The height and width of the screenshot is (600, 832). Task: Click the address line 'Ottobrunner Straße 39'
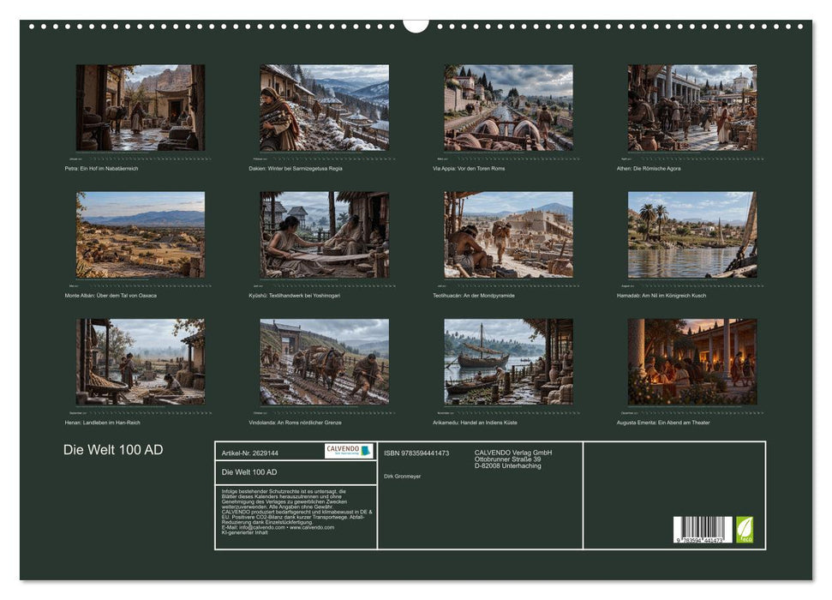508,459
